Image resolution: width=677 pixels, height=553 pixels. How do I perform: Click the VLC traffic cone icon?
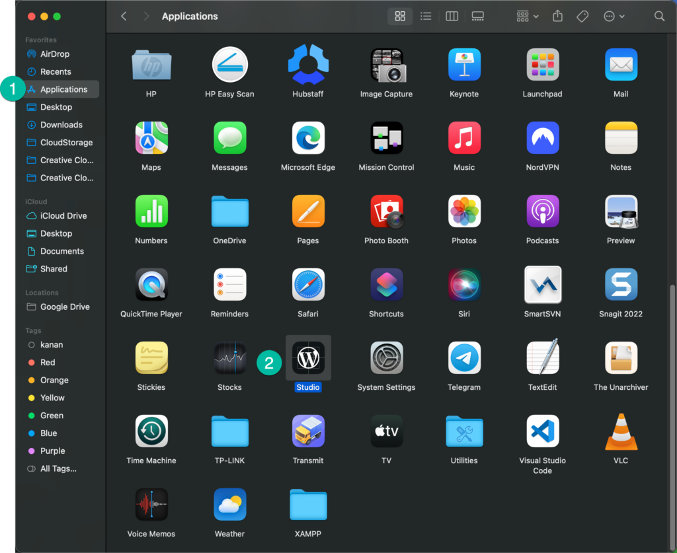coord(620,432)
